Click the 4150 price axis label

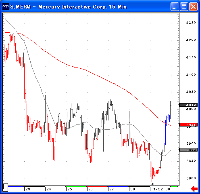pos(191,57)
